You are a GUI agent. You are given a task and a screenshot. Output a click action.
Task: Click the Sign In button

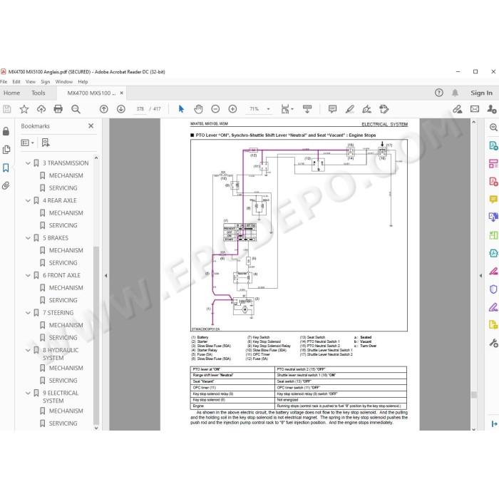(481, 93)
